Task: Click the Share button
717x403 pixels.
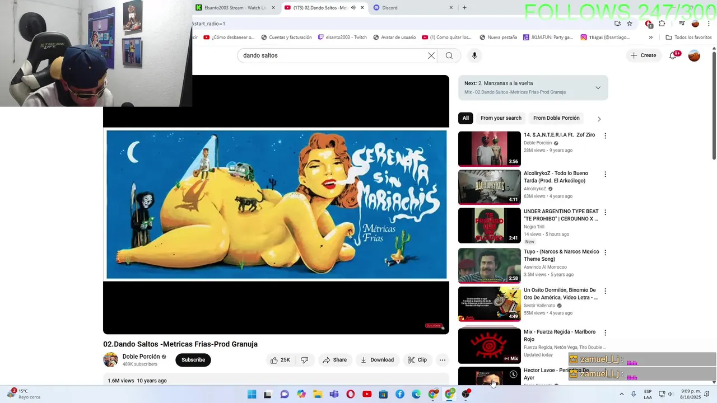Action: coord(334,360)
